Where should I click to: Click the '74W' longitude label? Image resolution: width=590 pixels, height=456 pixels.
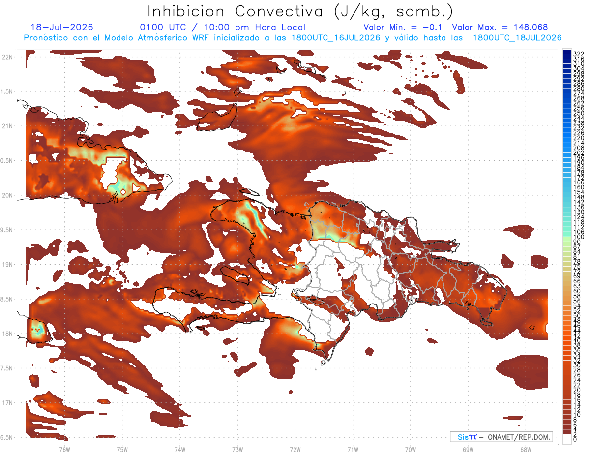(x=180, y=449)
